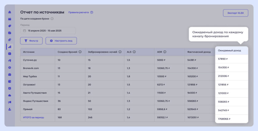The height and width of the screenshot is (131, 258).
Task: Open the user profile sidebar icon
Action: [10, 109]
